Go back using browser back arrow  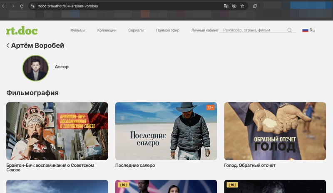[4, 6]
